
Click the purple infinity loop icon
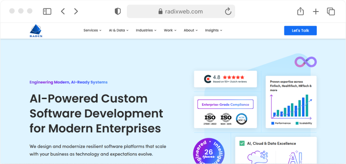306,62
